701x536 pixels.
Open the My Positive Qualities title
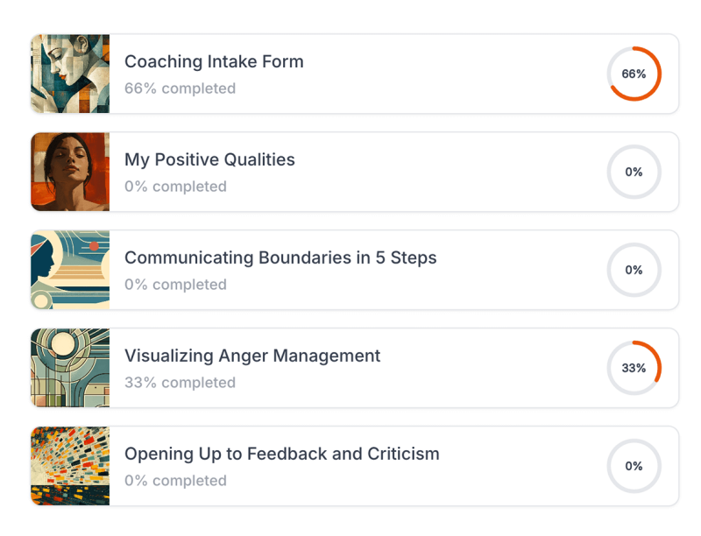[x=209, y=160]
